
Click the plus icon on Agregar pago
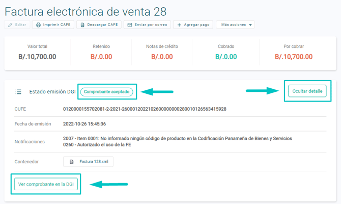click(179, 25)
